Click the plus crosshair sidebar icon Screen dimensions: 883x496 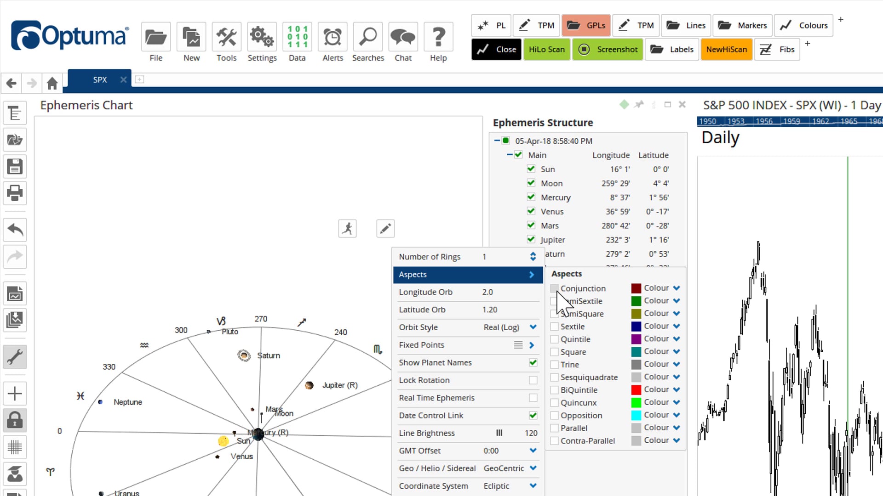point(15,394)
